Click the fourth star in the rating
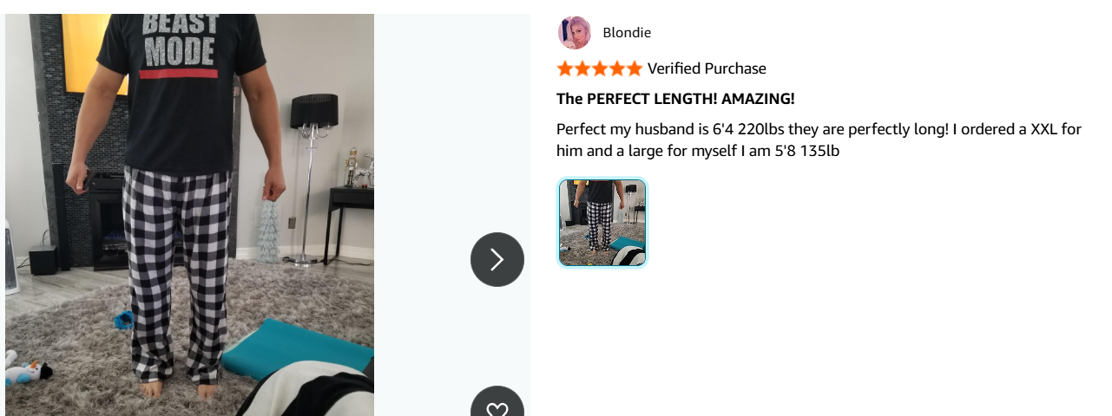This screenshot has width=1112, height=416. tap(617, 68)
